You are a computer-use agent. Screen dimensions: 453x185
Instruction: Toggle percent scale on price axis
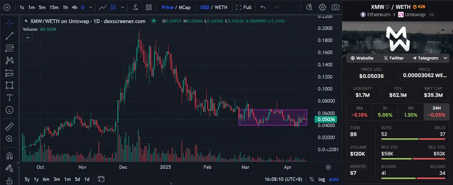click(x=312, y=179)
